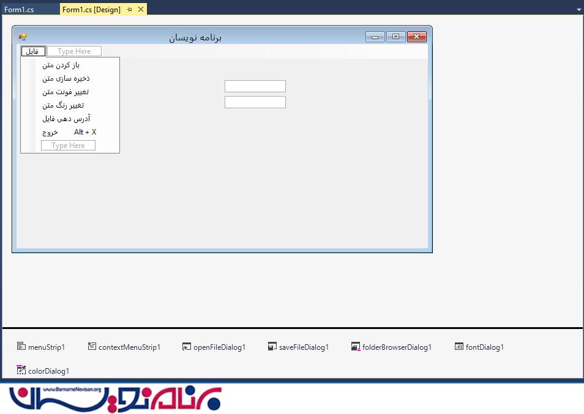This screenshot has height=414, width=584.
Task: Open the document tab list dropdown arrow
Action: [x=578, y=10]
